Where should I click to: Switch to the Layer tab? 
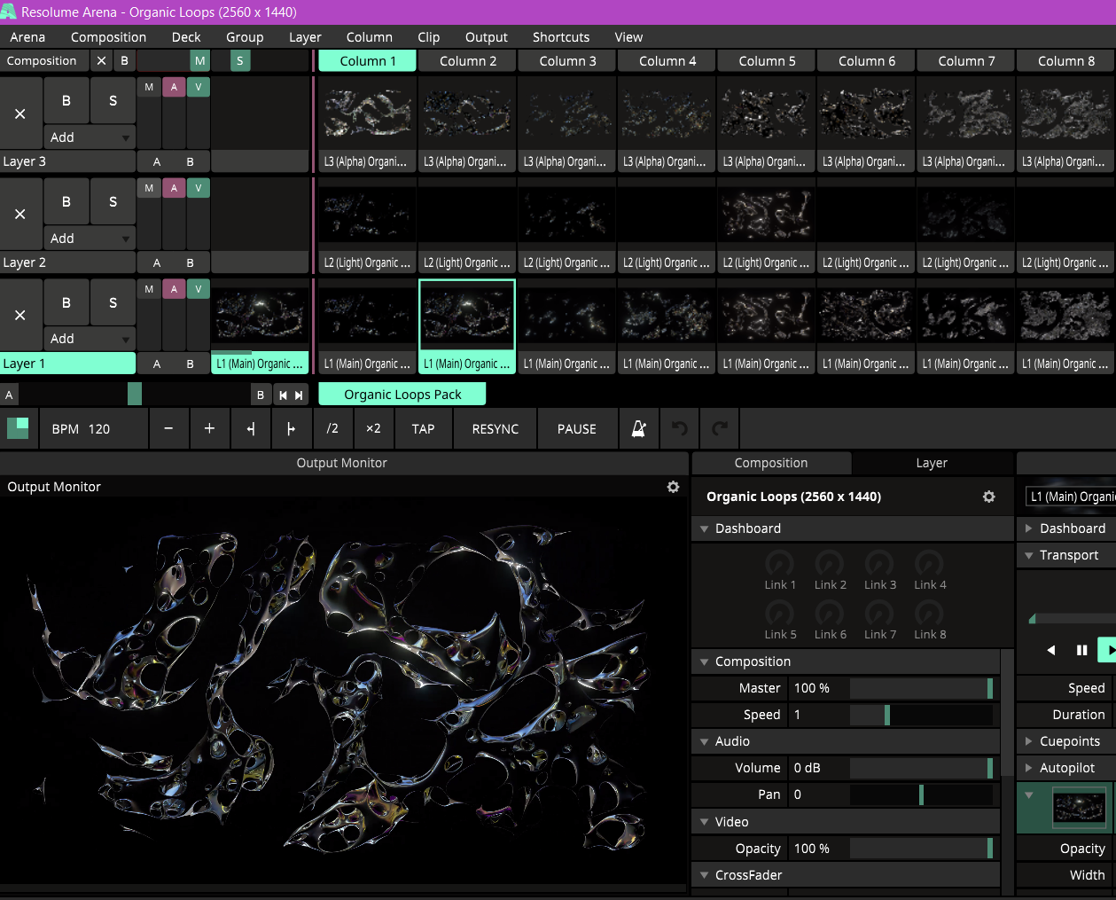tap(932, 463)
